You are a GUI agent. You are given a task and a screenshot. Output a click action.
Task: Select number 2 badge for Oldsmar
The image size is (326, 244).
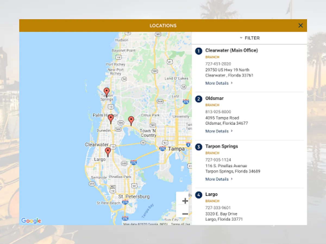click(x=199, y=99)
